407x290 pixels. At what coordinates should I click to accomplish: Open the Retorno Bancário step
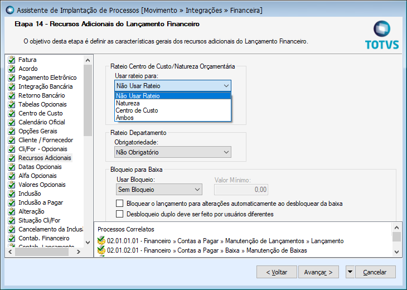point(41,95)
